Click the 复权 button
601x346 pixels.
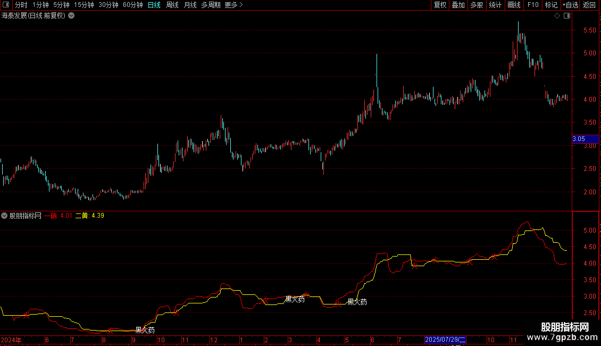pyautogui.click(x=440, y=5)
